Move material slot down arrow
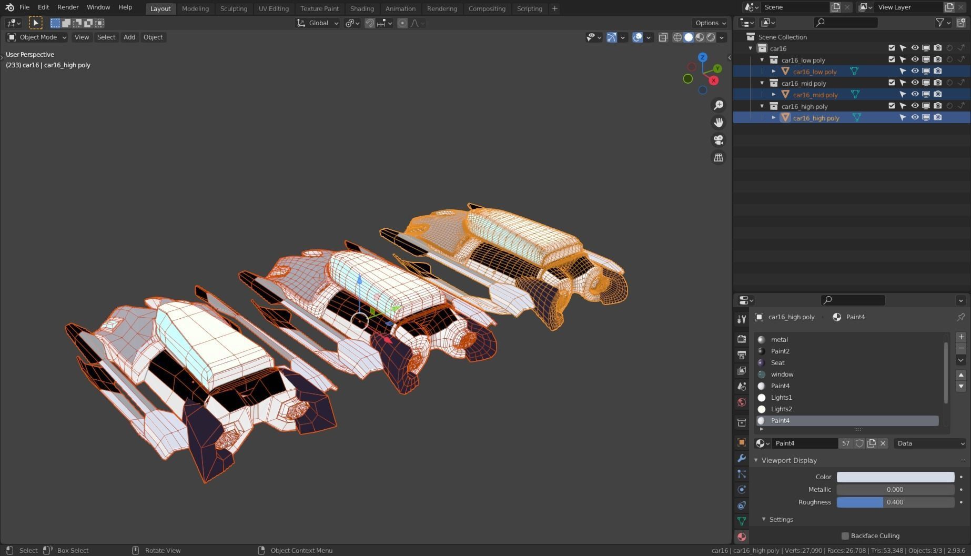The width and height of the screenshot is (971, 556). pyautogui.click(x=961, y=386)
